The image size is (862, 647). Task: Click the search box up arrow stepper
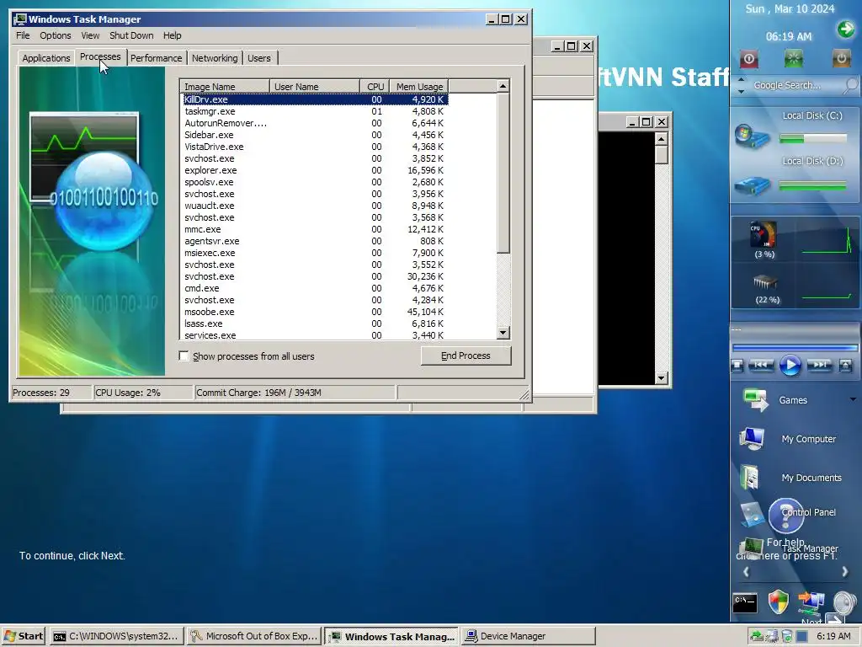pyautogui.click(x=741, y=79)
